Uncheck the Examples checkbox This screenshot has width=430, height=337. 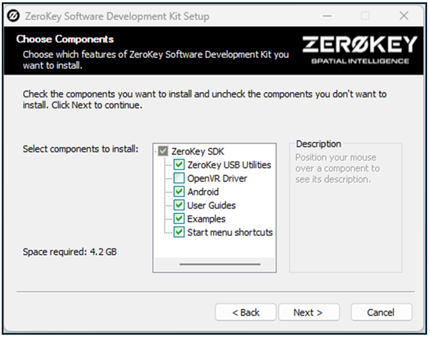(179, 219)
